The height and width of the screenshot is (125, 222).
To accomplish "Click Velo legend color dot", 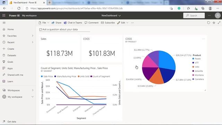I will point(193,67).
